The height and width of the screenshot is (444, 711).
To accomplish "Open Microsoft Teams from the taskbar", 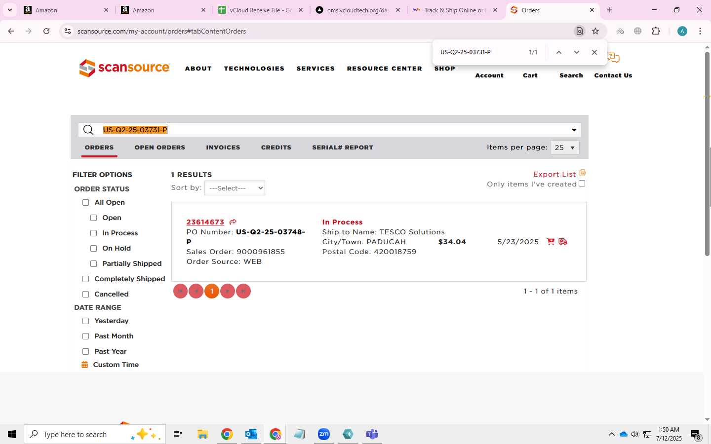I will point(372,434).
